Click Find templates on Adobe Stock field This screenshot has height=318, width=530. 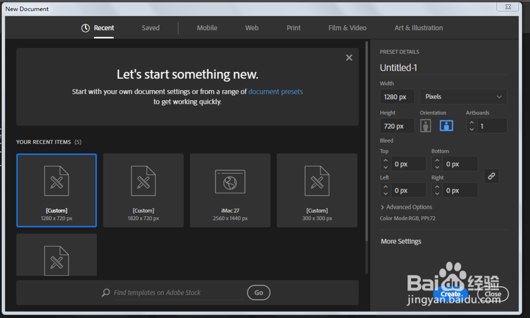tap(179, 293)
